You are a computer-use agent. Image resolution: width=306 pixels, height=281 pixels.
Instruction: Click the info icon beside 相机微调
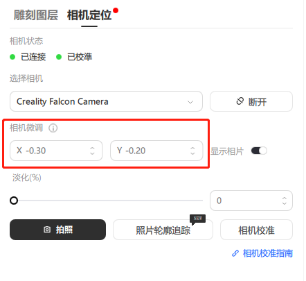53,128
